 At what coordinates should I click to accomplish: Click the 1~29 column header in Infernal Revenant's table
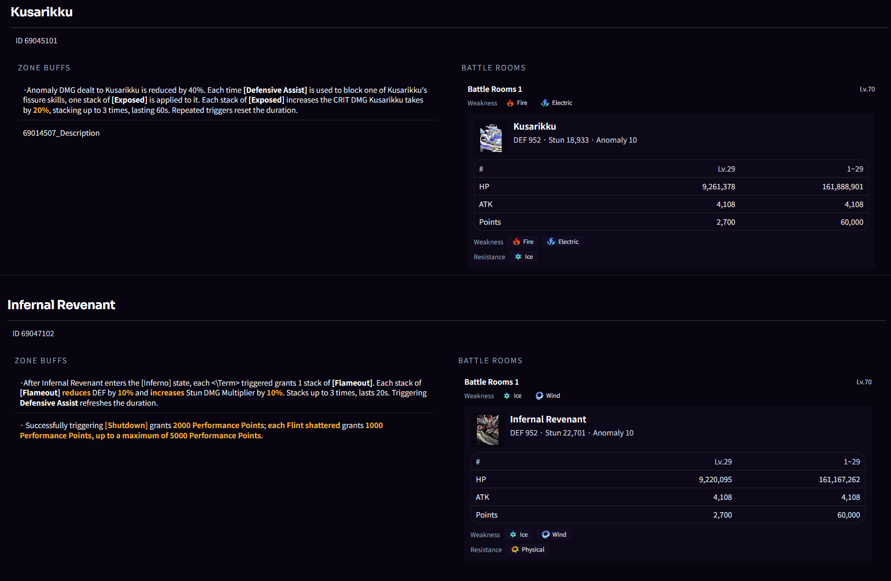pos(852,462)
